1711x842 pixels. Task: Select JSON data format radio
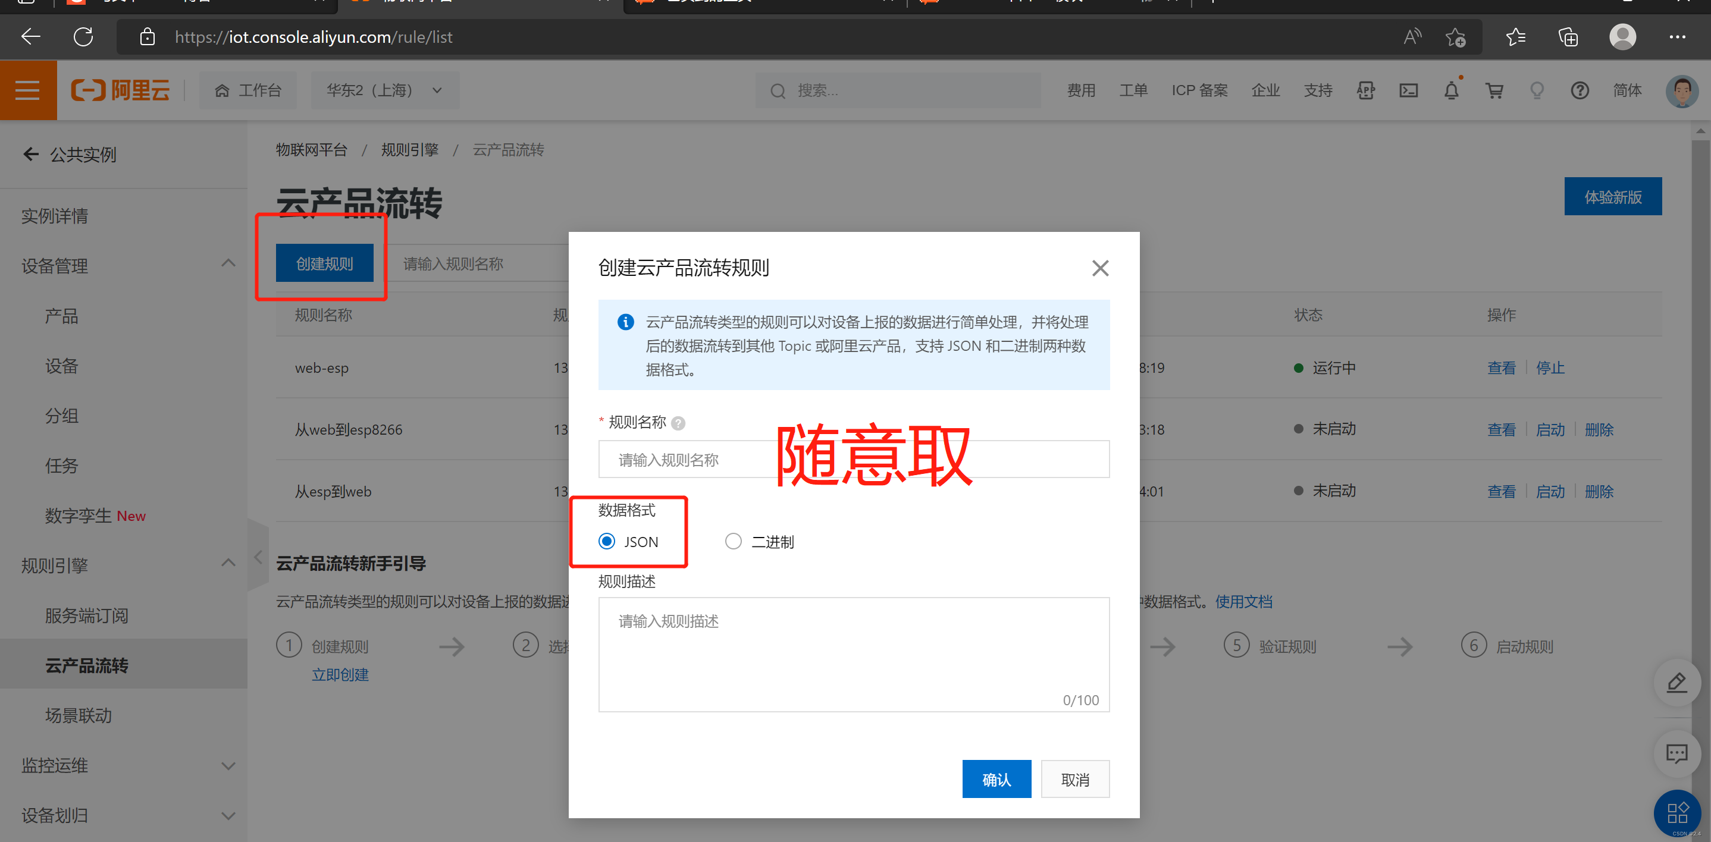tap(606, 541)
